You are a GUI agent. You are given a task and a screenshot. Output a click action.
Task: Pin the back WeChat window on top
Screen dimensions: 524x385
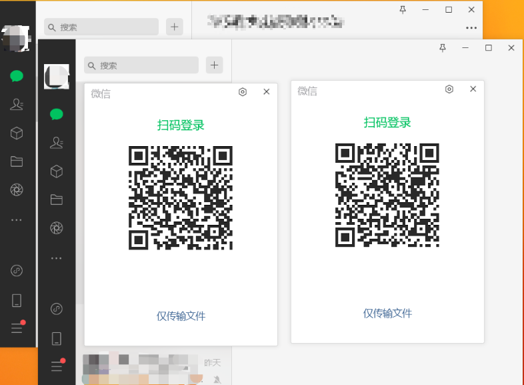[403, 10]
